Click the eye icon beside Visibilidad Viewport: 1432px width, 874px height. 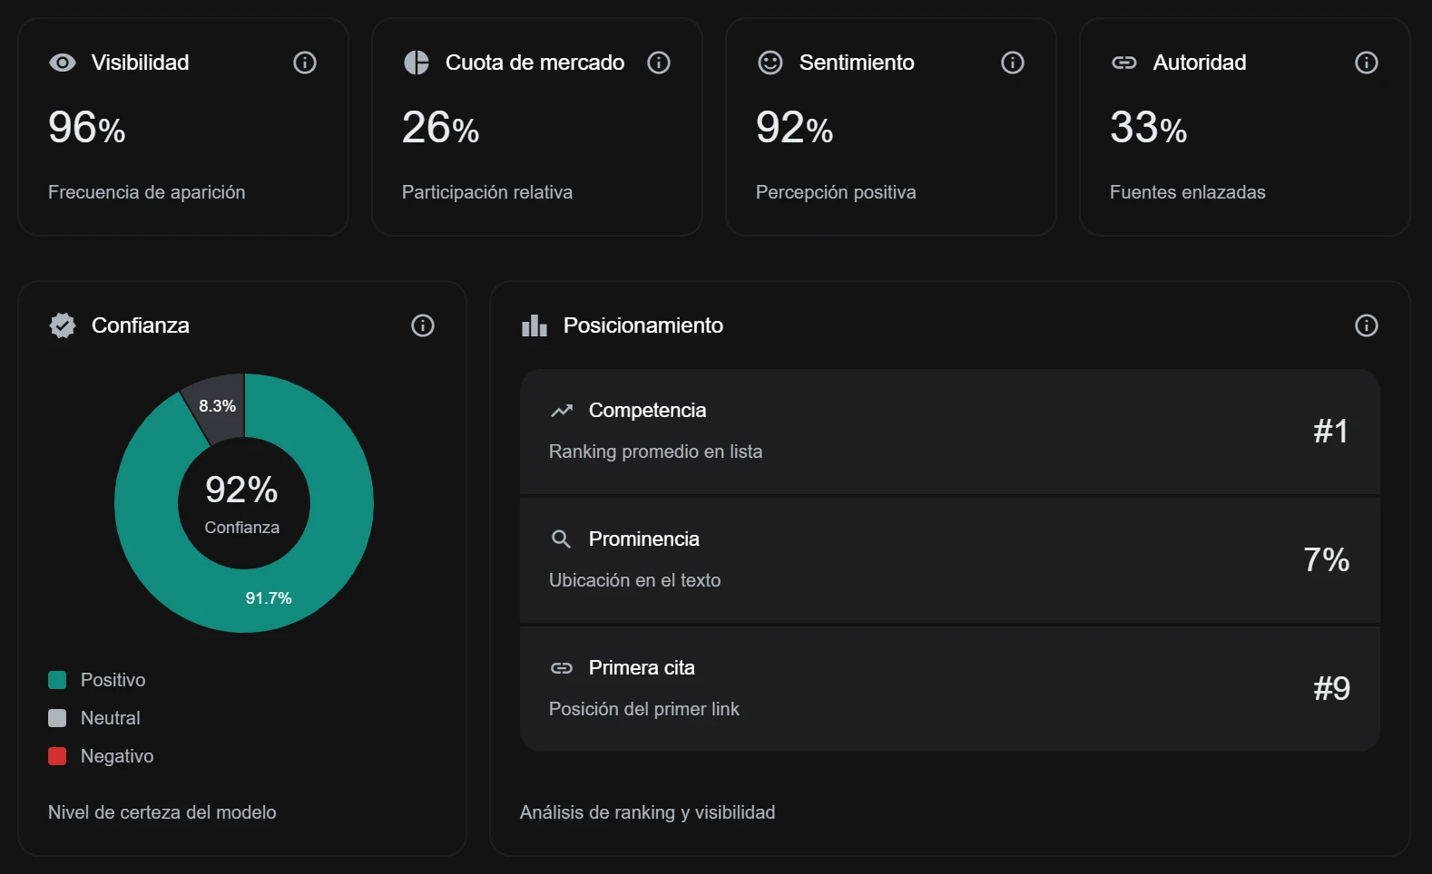tap(63, 63)
